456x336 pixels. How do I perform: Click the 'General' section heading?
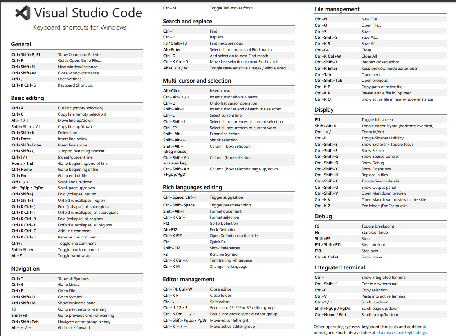[21, 44]
